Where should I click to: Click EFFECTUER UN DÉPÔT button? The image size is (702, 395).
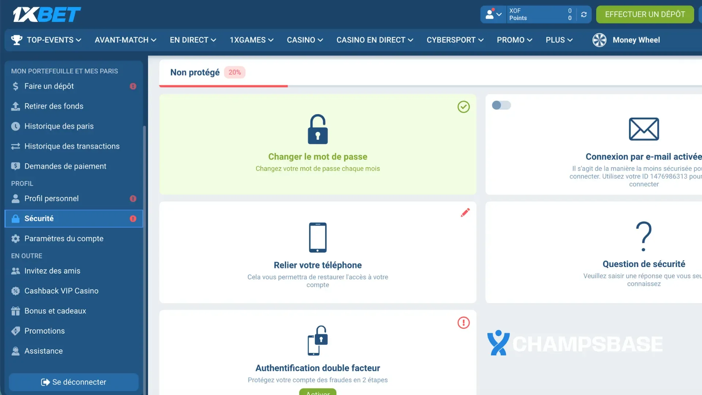(x=645, y=15)
